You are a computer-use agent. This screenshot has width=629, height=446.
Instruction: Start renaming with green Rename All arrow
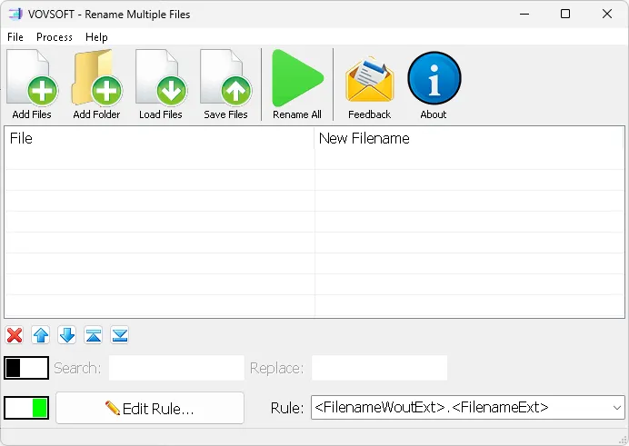297,84
